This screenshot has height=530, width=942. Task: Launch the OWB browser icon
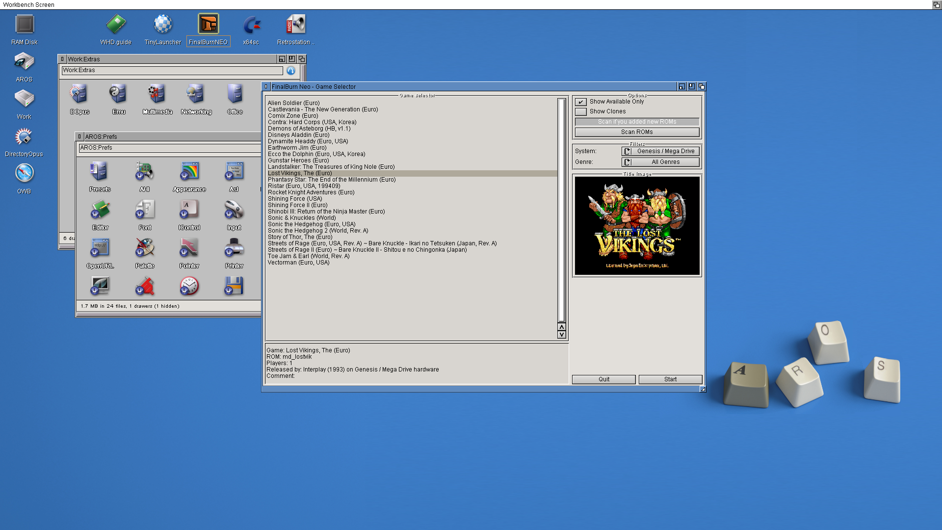click(x=24, y=179)
